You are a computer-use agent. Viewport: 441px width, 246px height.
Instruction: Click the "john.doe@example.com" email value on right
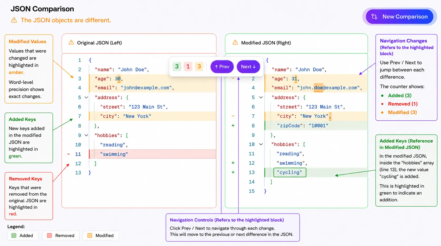click(328, 88)
